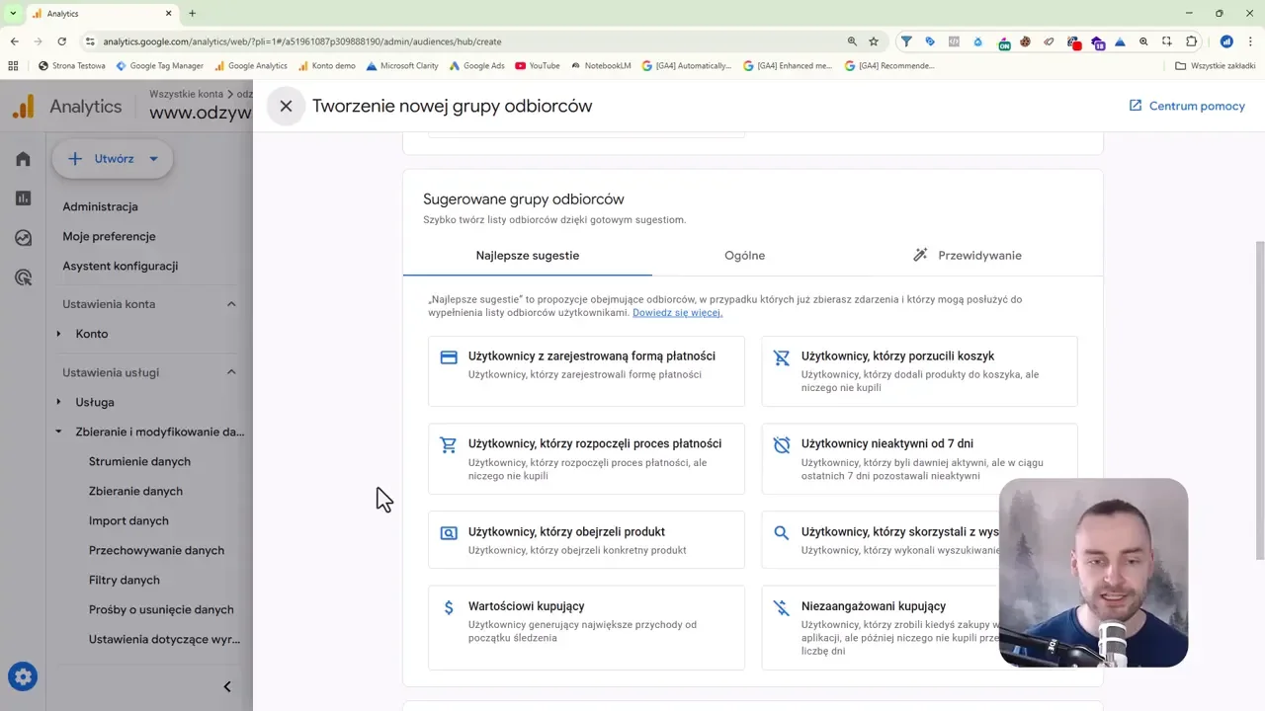The width and height of the screenshot is (1265, 711).
Task: Select the Najlepsze sugestie tab
Action: tap(528, 255)
